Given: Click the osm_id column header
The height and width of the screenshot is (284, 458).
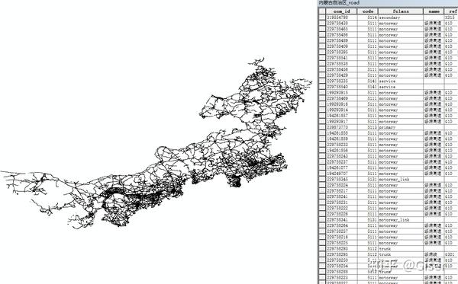Looking at the screenshot, I should (x=341, y=11).
